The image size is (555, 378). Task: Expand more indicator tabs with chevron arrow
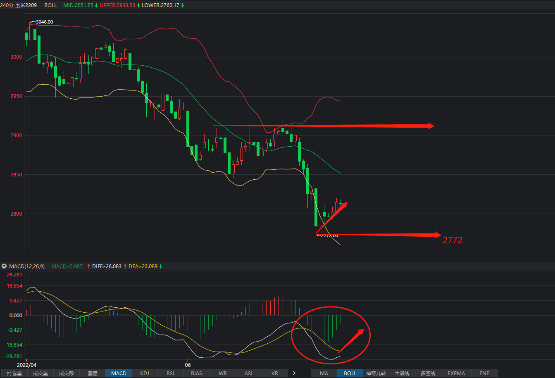click(294, 373)
